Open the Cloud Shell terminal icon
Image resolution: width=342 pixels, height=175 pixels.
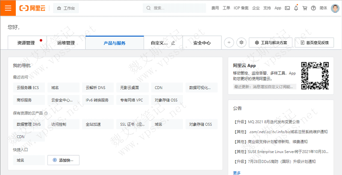pos(288,8)
